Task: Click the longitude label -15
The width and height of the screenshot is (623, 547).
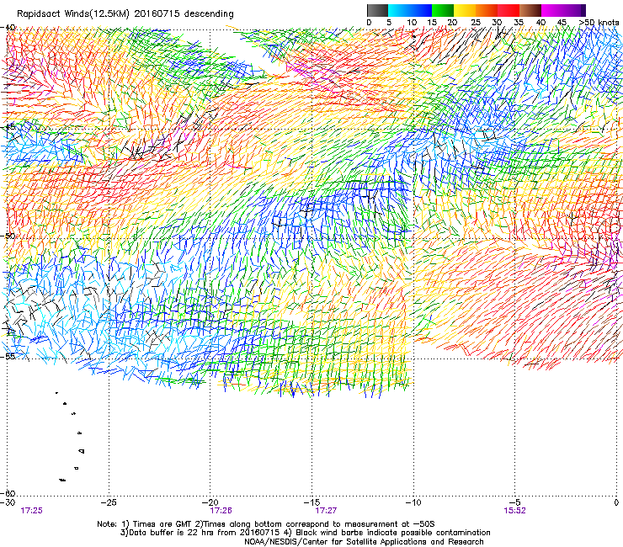Action: coord(311,502)
